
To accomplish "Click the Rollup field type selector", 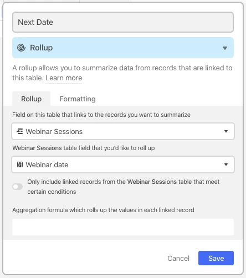I will point(123,48).
